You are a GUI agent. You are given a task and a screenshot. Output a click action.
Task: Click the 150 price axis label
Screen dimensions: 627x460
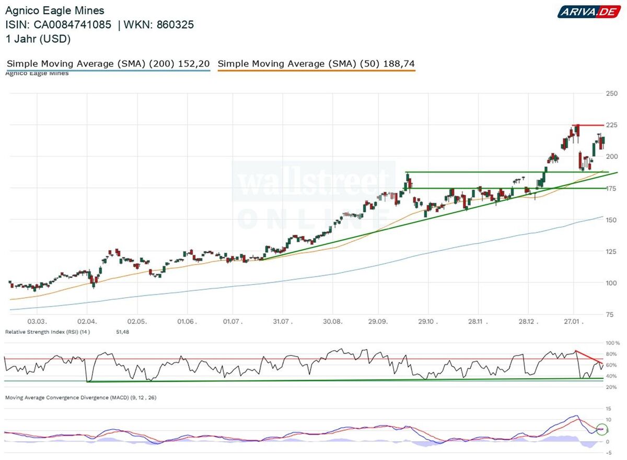(x=612, y=220)
